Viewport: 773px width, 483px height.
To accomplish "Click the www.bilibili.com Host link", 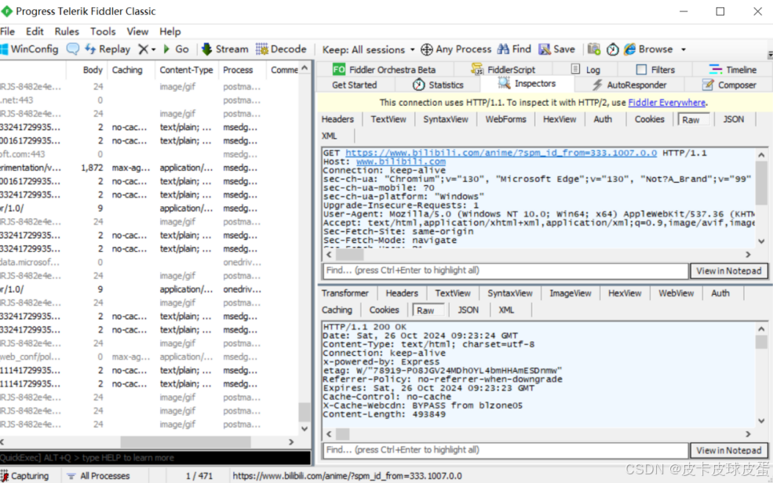I will [x=401, y=162].
